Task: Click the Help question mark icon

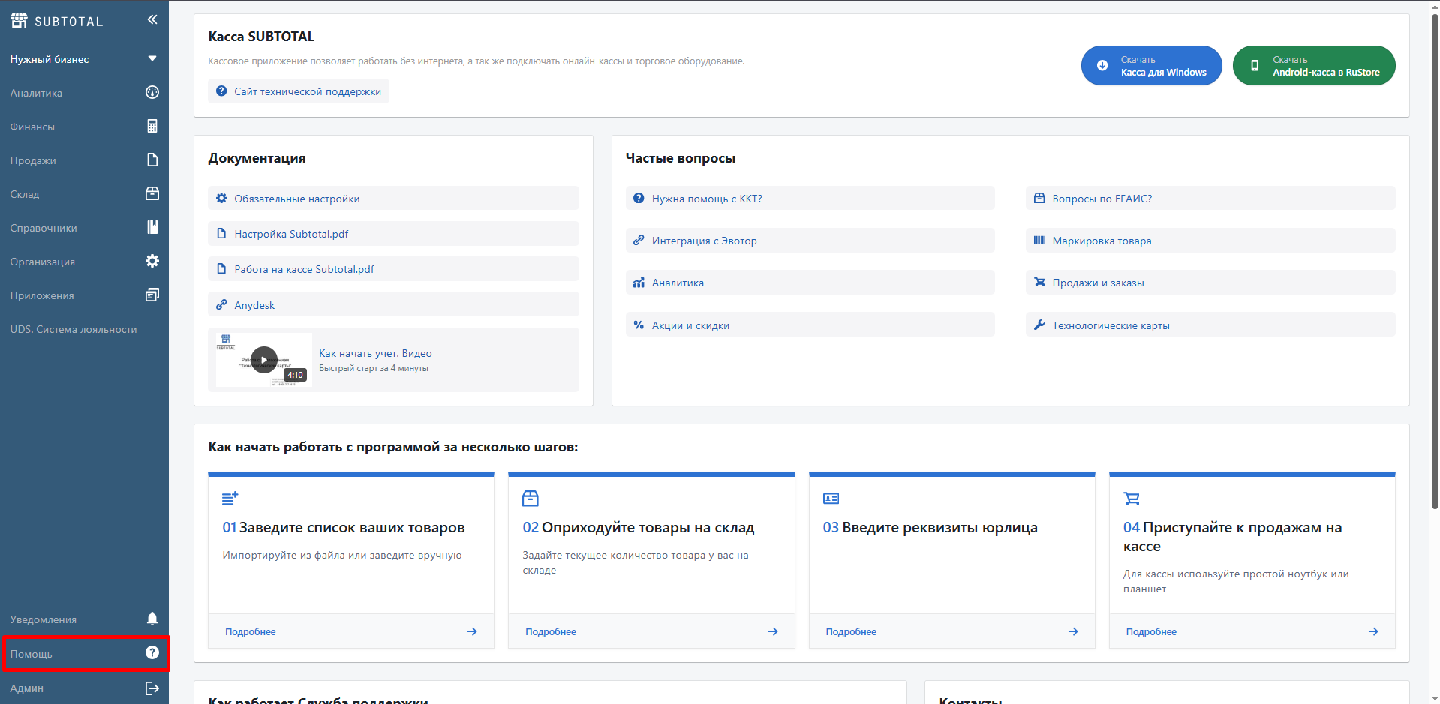Action: 152,653
